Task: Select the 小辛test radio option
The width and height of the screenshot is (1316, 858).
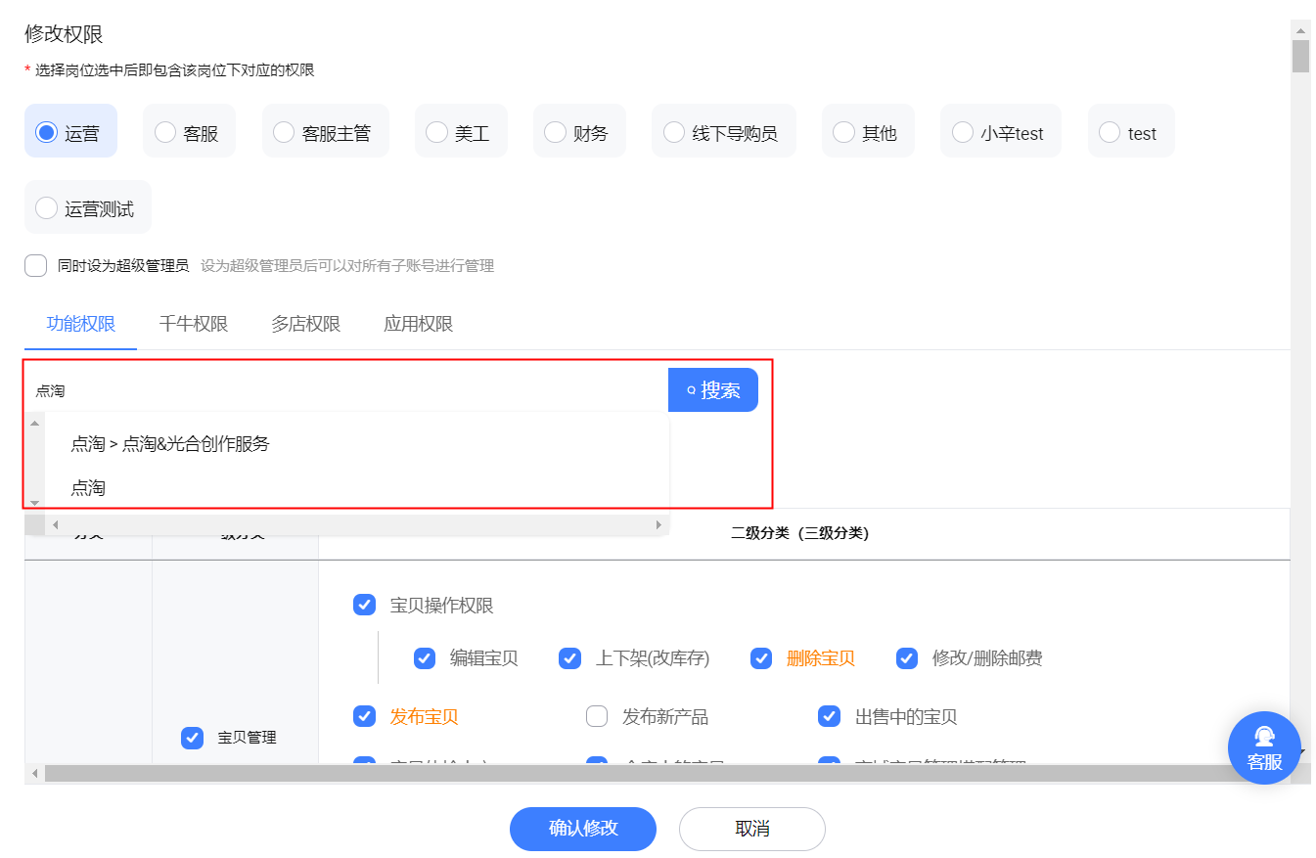Action: [x=963, y=132]
